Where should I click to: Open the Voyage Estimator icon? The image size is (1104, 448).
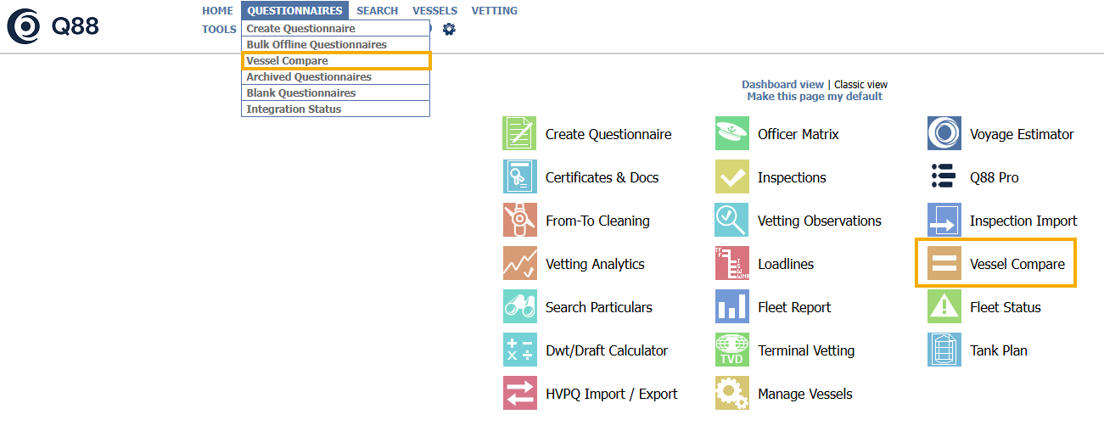[x=944, y=134]
